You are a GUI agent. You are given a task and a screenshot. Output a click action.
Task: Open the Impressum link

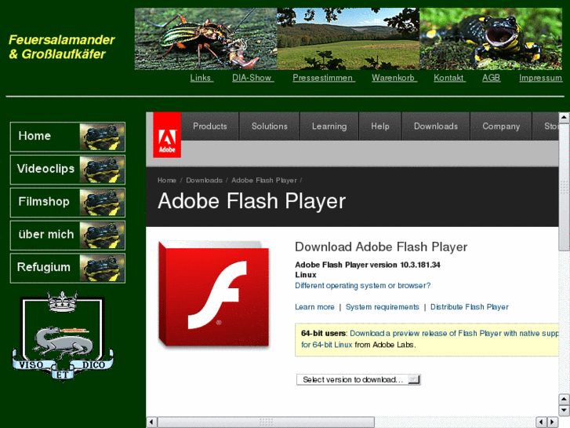[x=540, y=78]
